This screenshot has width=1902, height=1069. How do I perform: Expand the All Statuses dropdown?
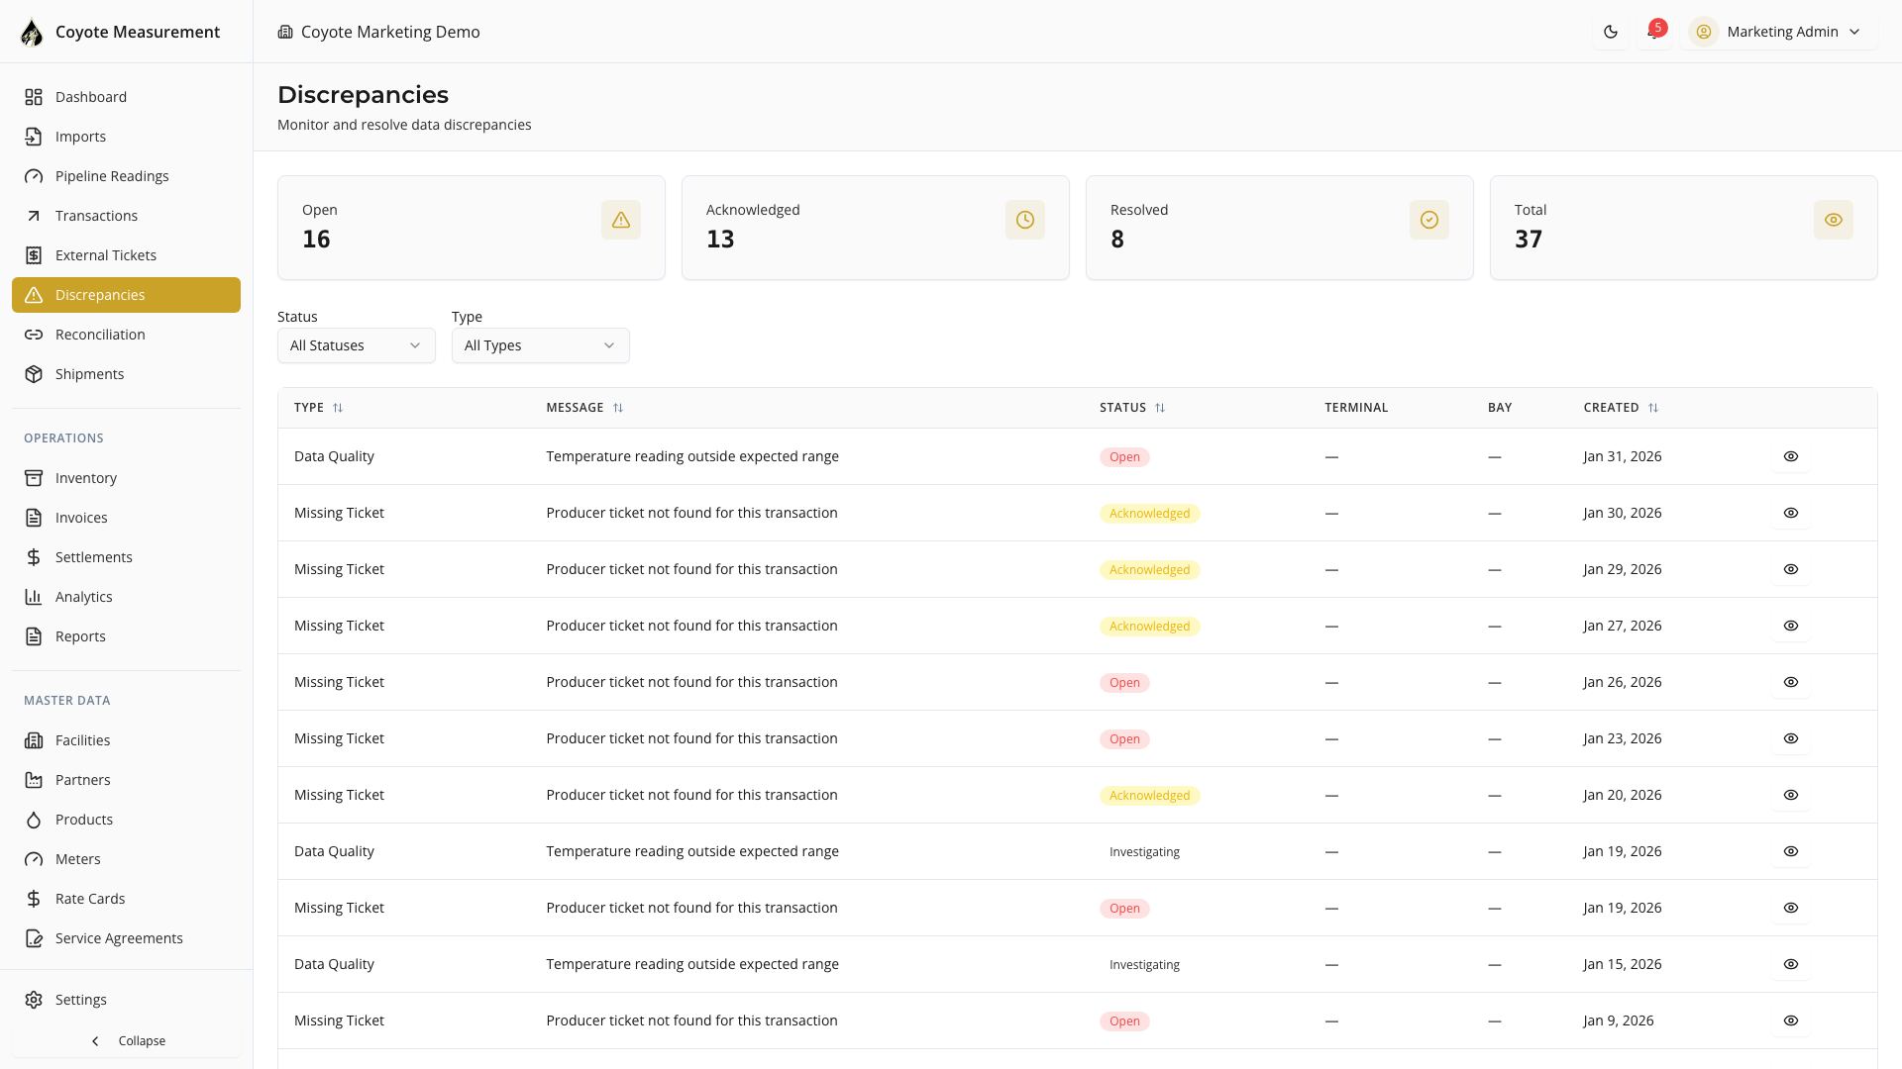(x=356, y=345)
